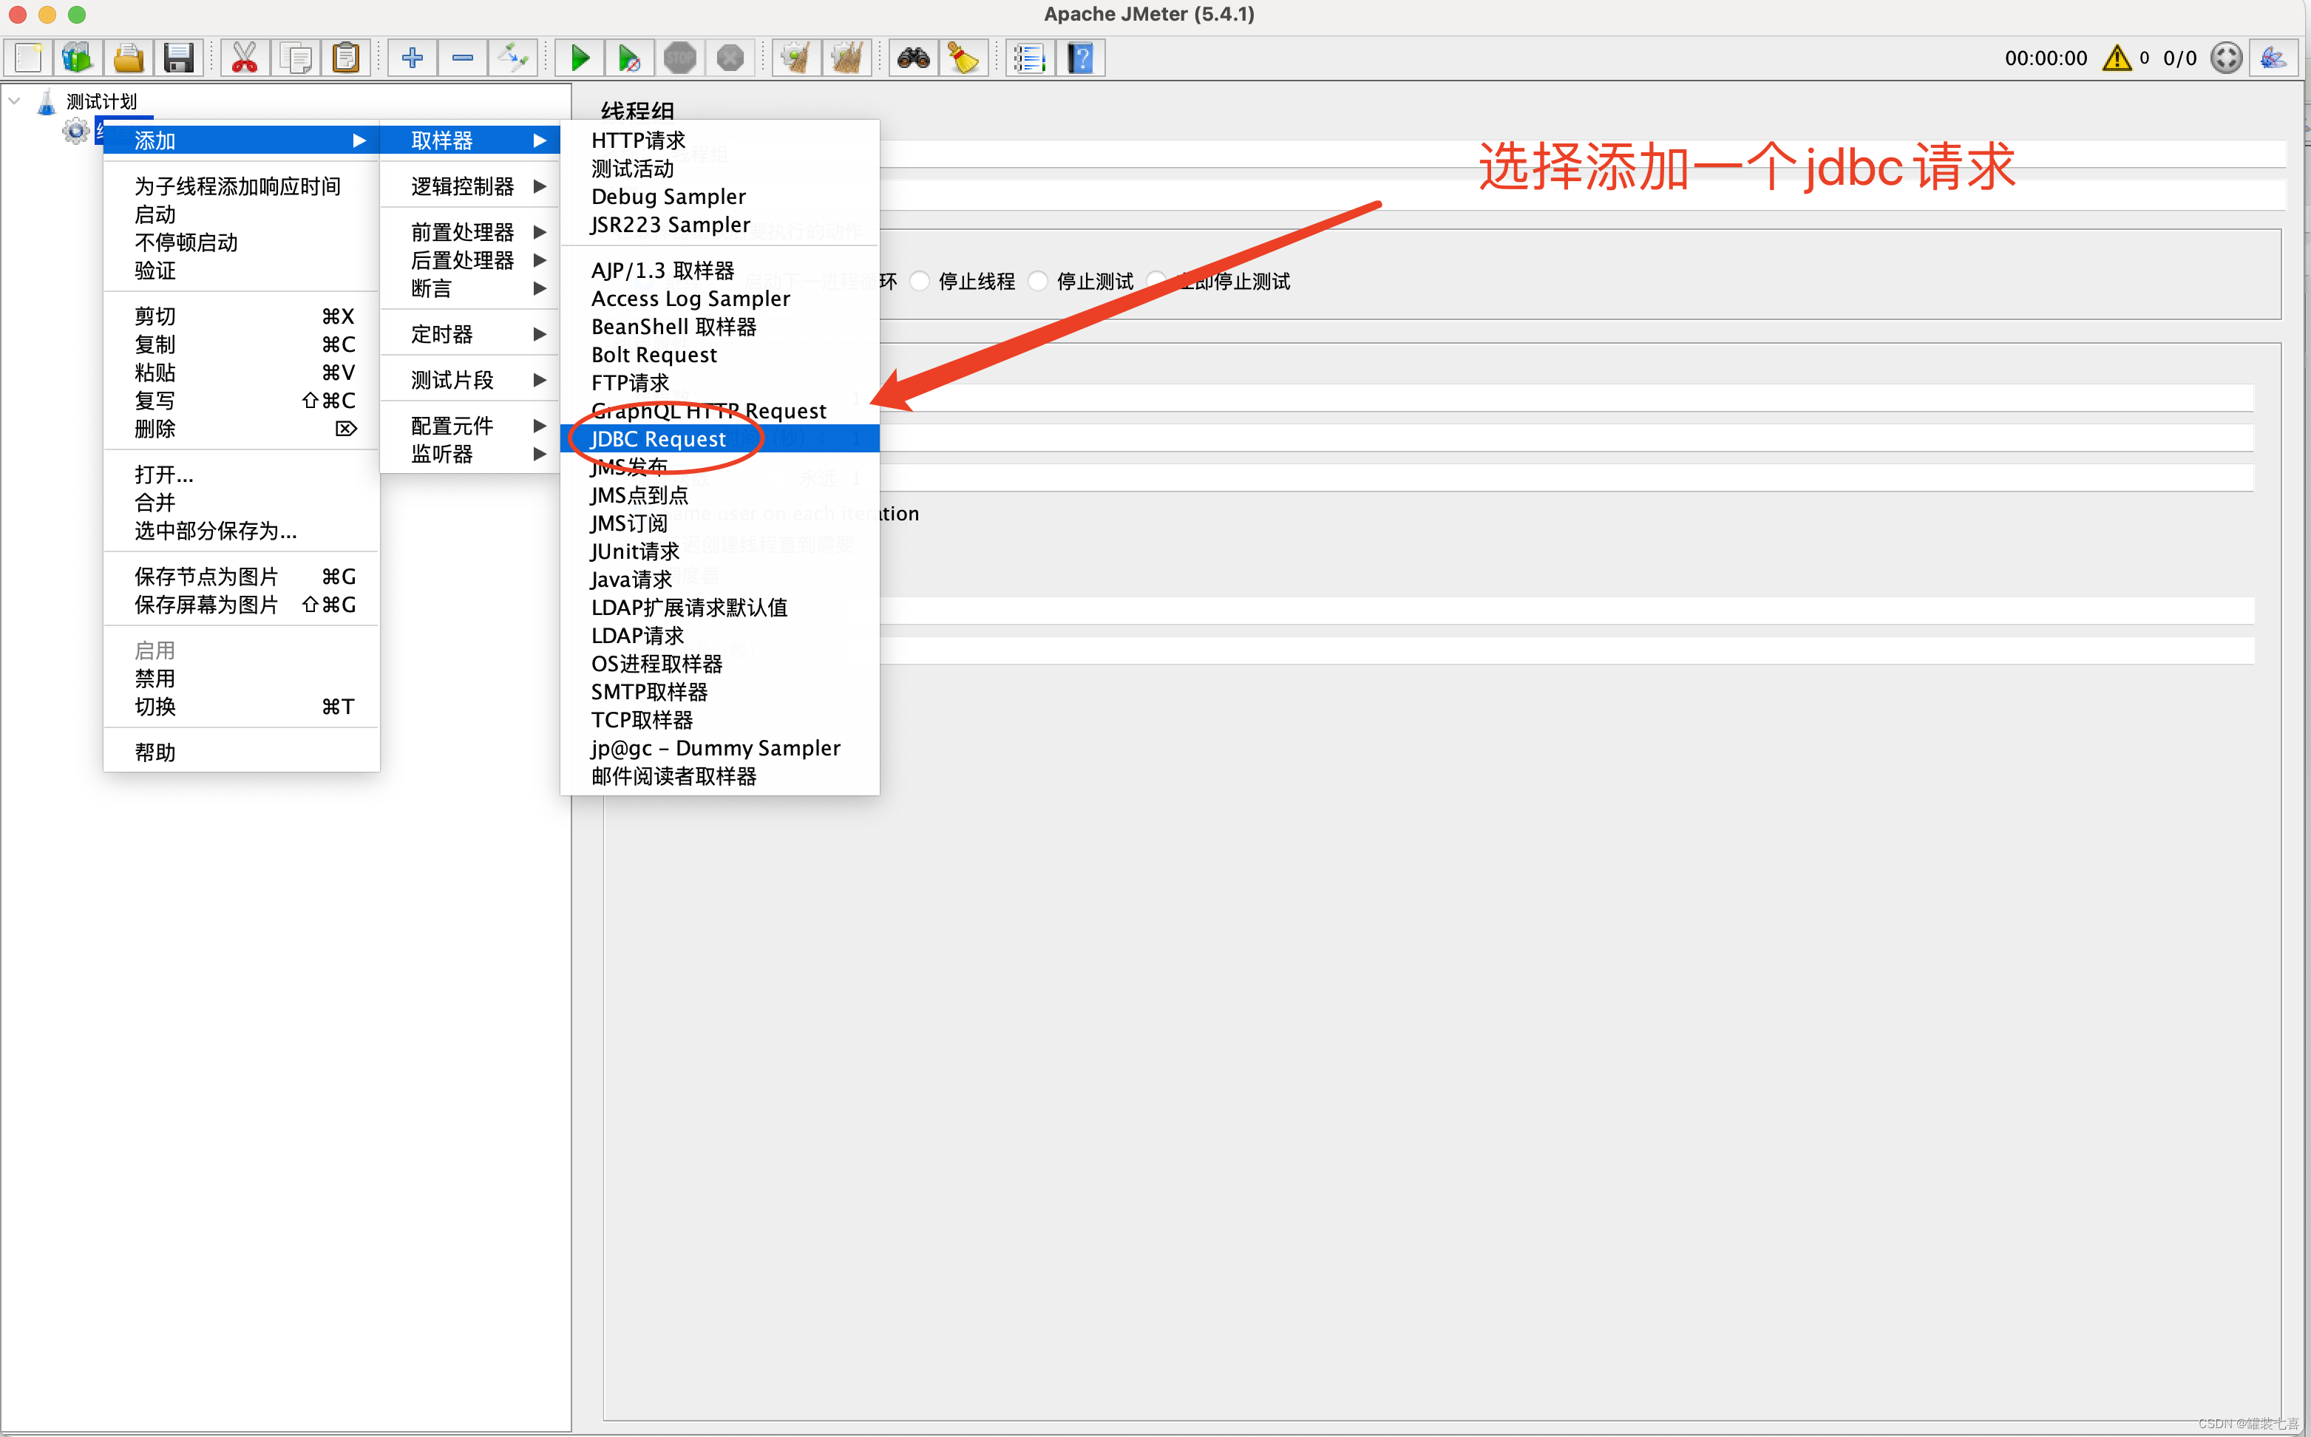Click 保存节点为图片 menu entry
Viewport: 2311px width, 1437px height.
coord(241,577)
